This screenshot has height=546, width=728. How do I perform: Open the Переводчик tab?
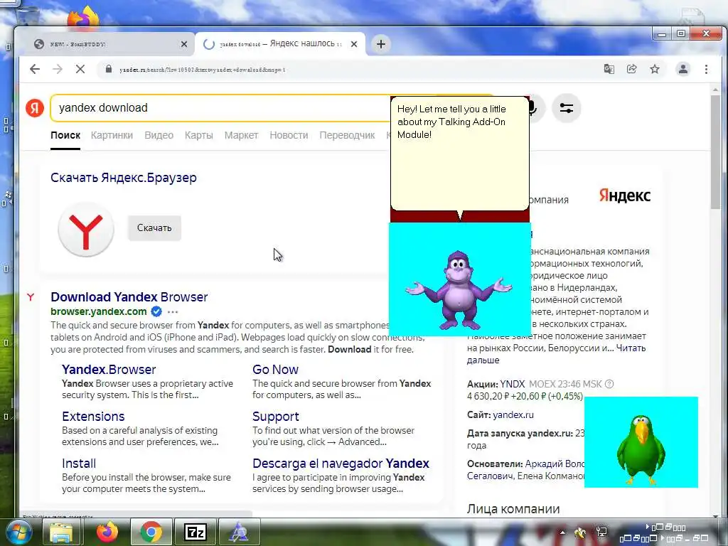[347, 135]
